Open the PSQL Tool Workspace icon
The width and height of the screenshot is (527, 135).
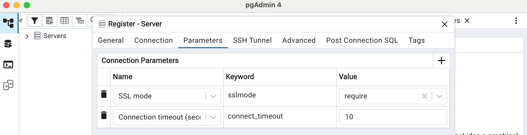[x=9, y=65]
